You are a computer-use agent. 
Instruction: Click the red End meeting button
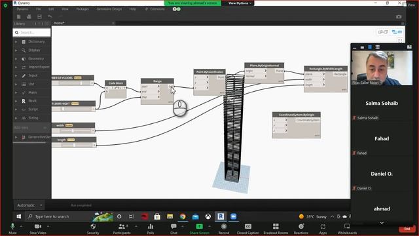pyautogui.click(x=407, y=229)
